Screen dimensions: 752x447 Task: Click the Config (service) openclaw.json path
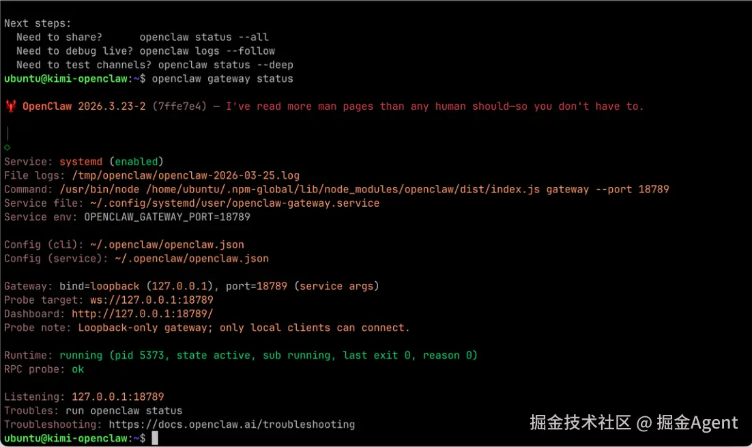pyautogui.click(x=191, y=259)
